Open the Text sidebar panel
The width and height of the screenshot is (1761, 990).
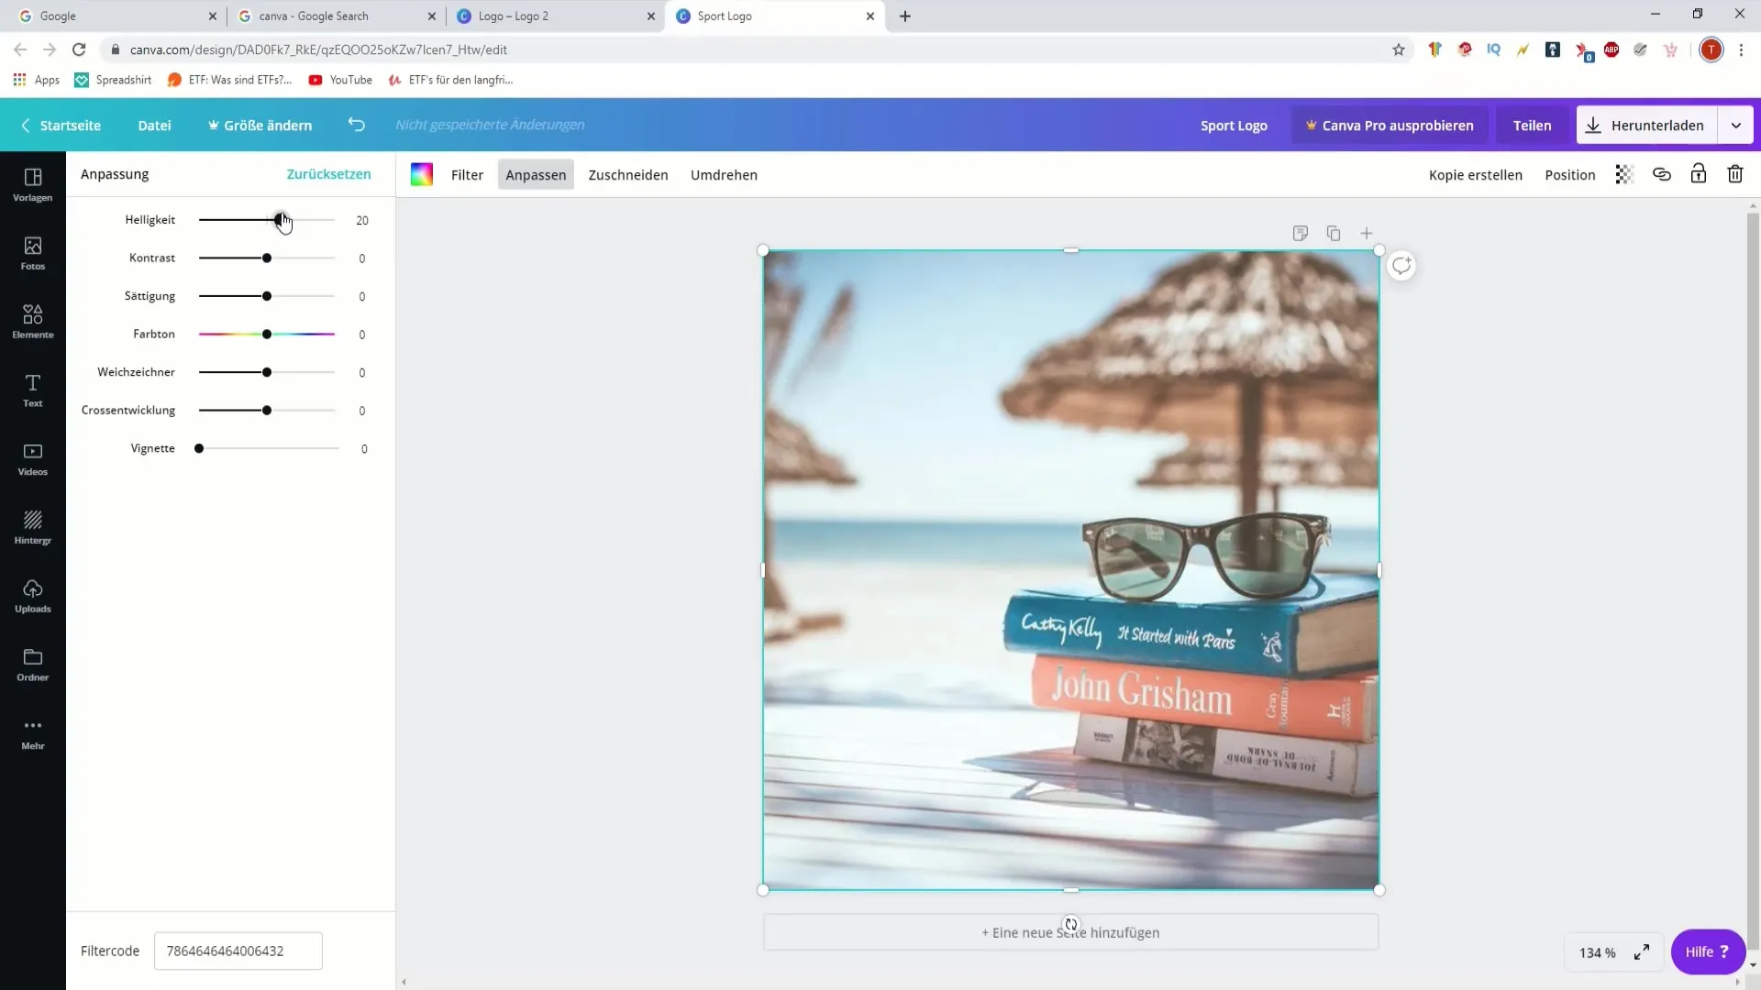coord(33,390)
